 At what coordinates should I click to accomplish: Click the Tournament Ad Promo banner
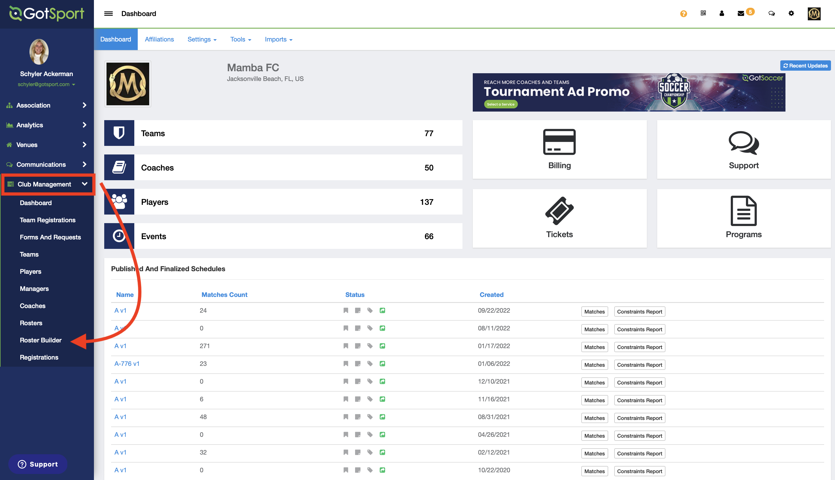click(629, 92)
